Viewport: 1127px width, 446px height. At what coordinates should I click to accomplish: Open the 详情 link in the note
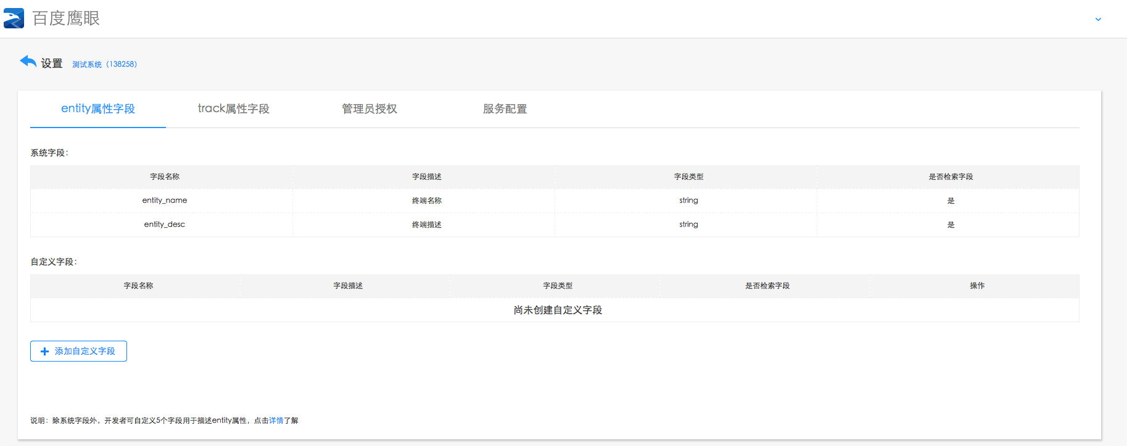[x=276, y=421]
